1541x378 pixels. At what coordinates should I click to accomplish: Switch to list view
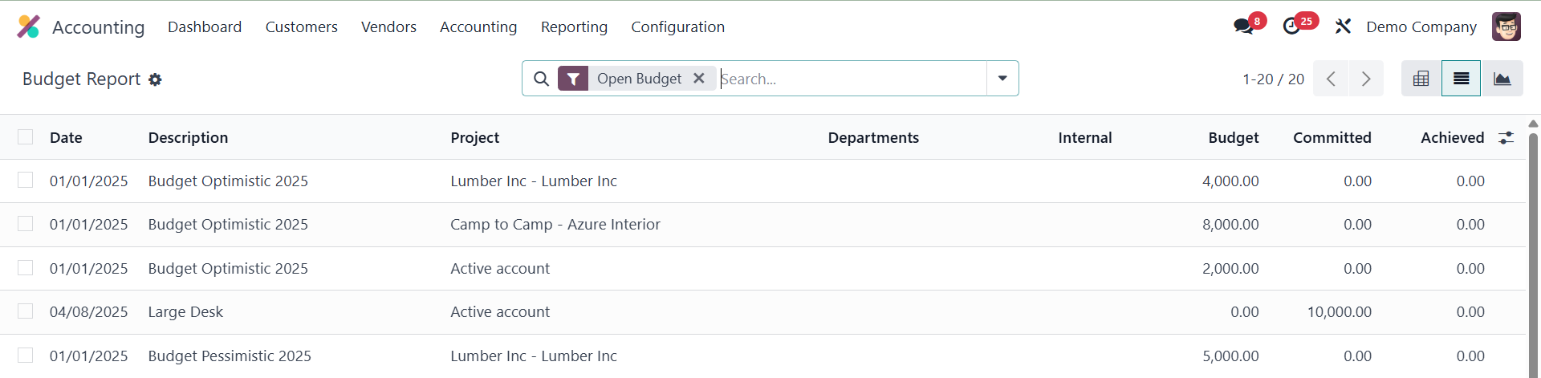click(1461, 79)
